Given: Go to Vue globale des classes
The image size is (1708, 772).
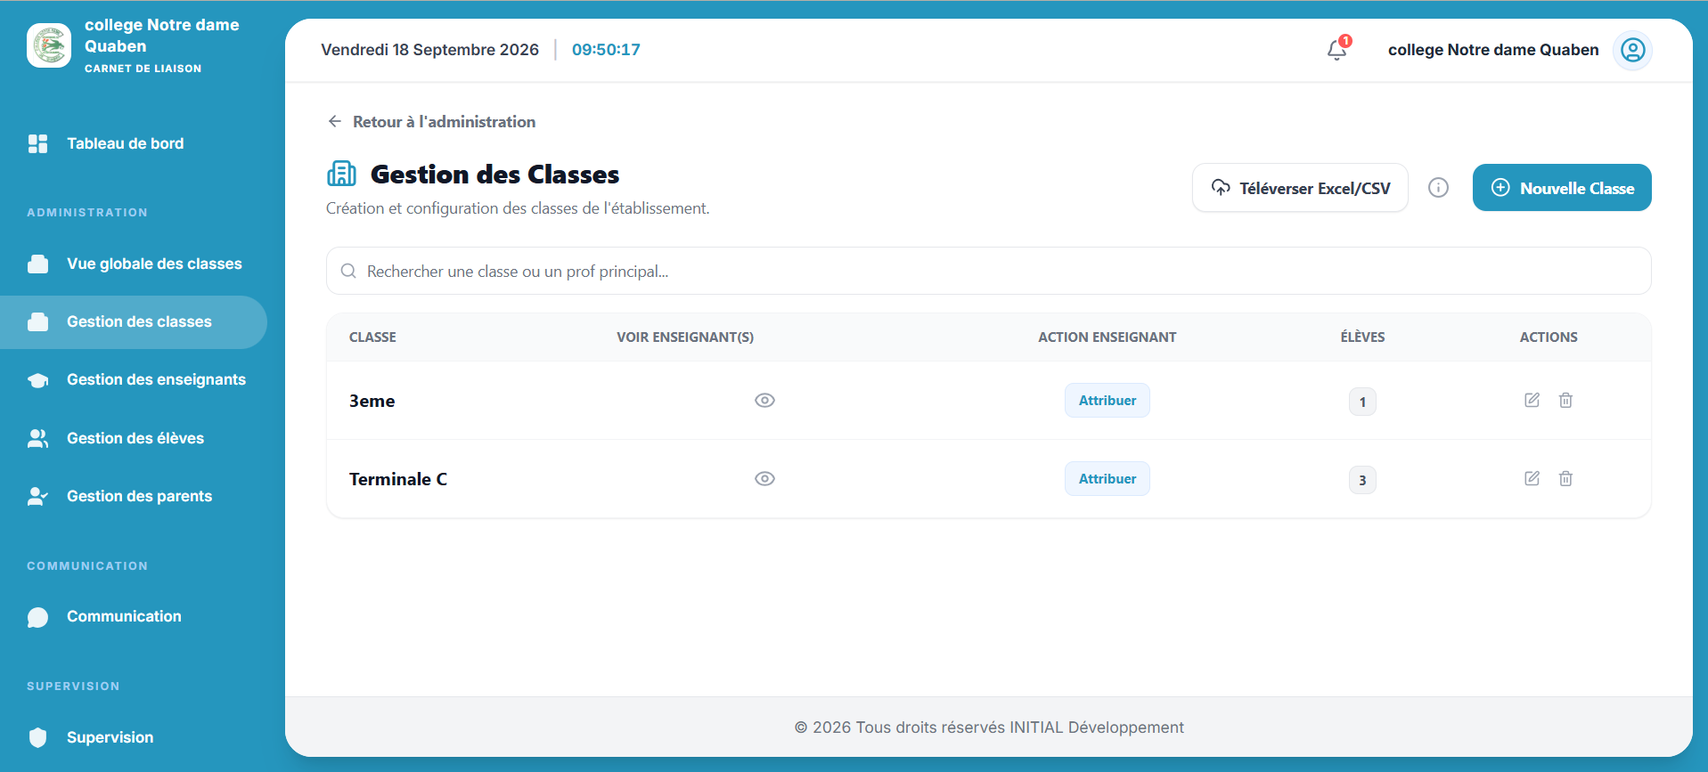Looking at the screenshot, I should coord(134,264).
